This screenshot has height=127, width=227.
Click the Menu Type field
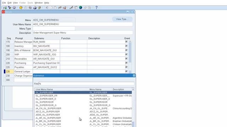54,29
